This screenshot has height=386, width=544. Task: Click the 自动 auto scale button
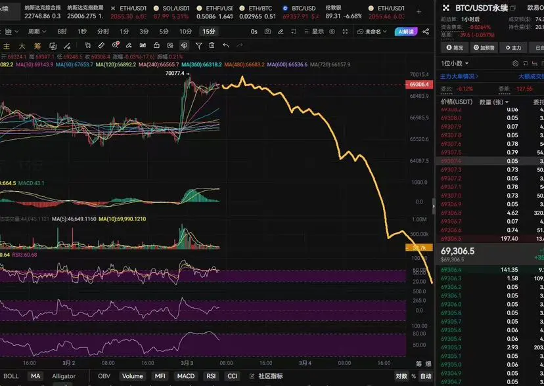[x=426, y=376]
